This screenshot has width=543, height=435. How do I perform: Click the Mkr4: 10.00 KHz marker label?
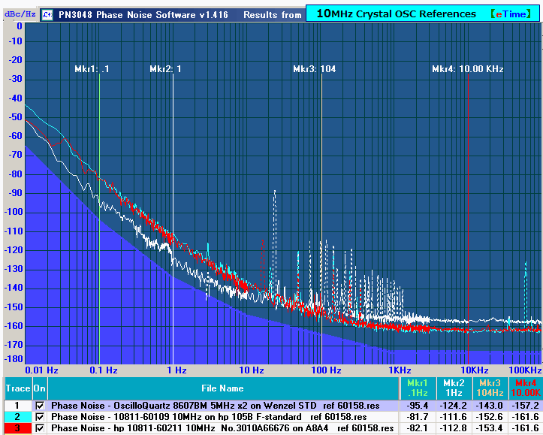tap(467, 69)
